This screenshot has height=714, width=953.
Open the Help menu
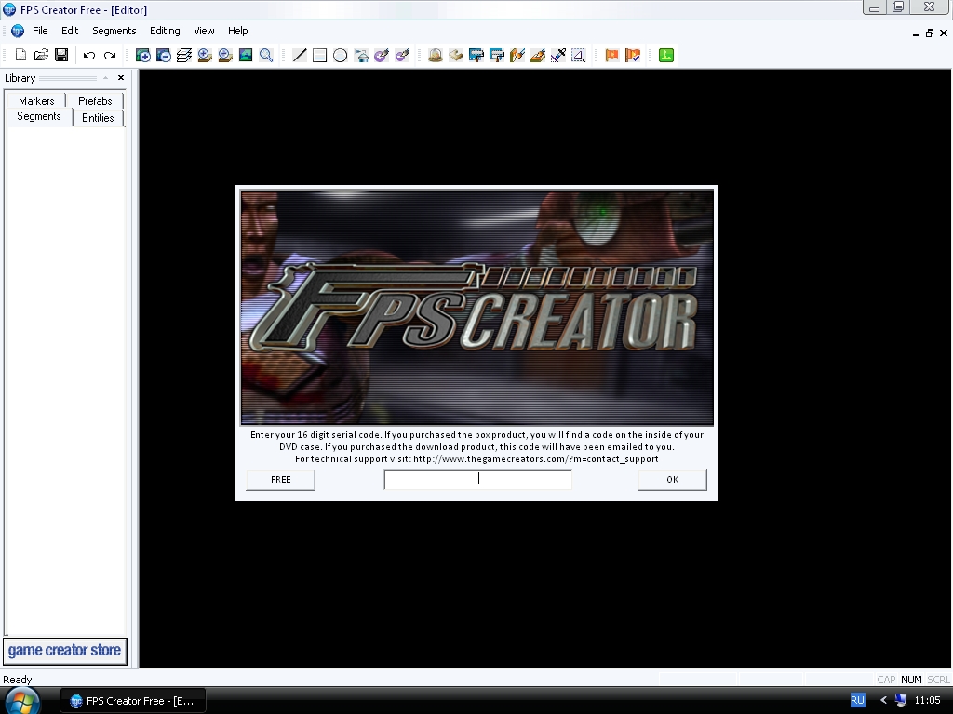point(237,31)
